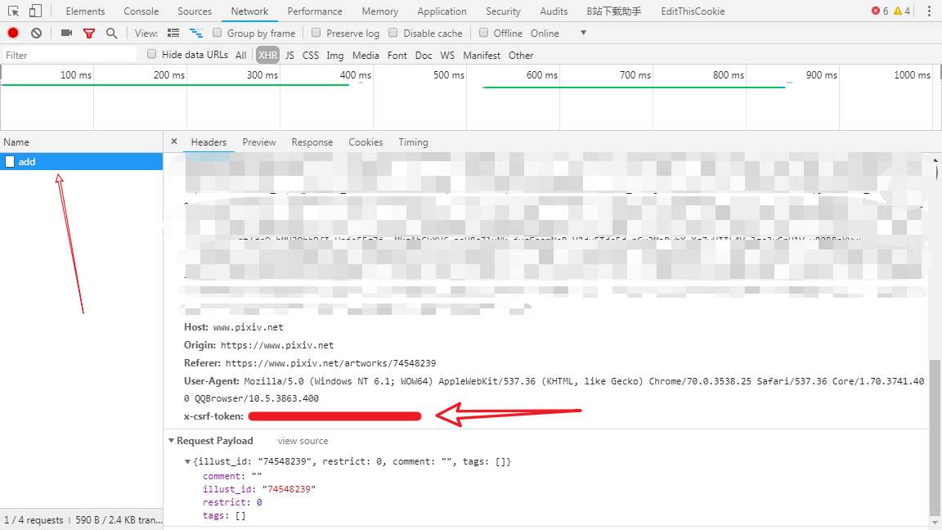Show the request Preview tab
Screen dimensions: 942x530
259,141
